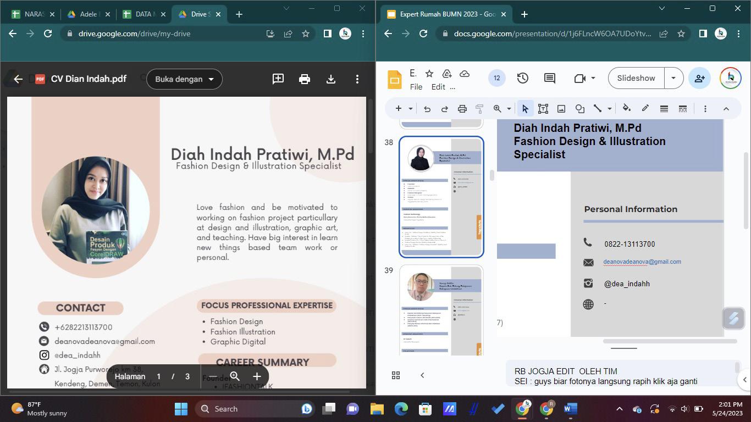
Task: Select the Expert Rumah BUMN 2023 tab
Action: point(447,14)
